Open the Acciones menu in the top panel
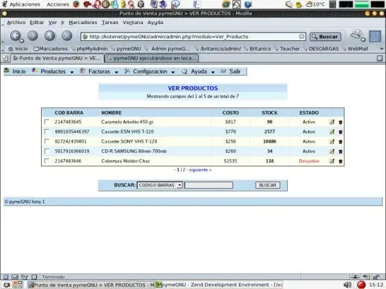The width and height of the screenshot is (386, 289). tap(58, 4)
